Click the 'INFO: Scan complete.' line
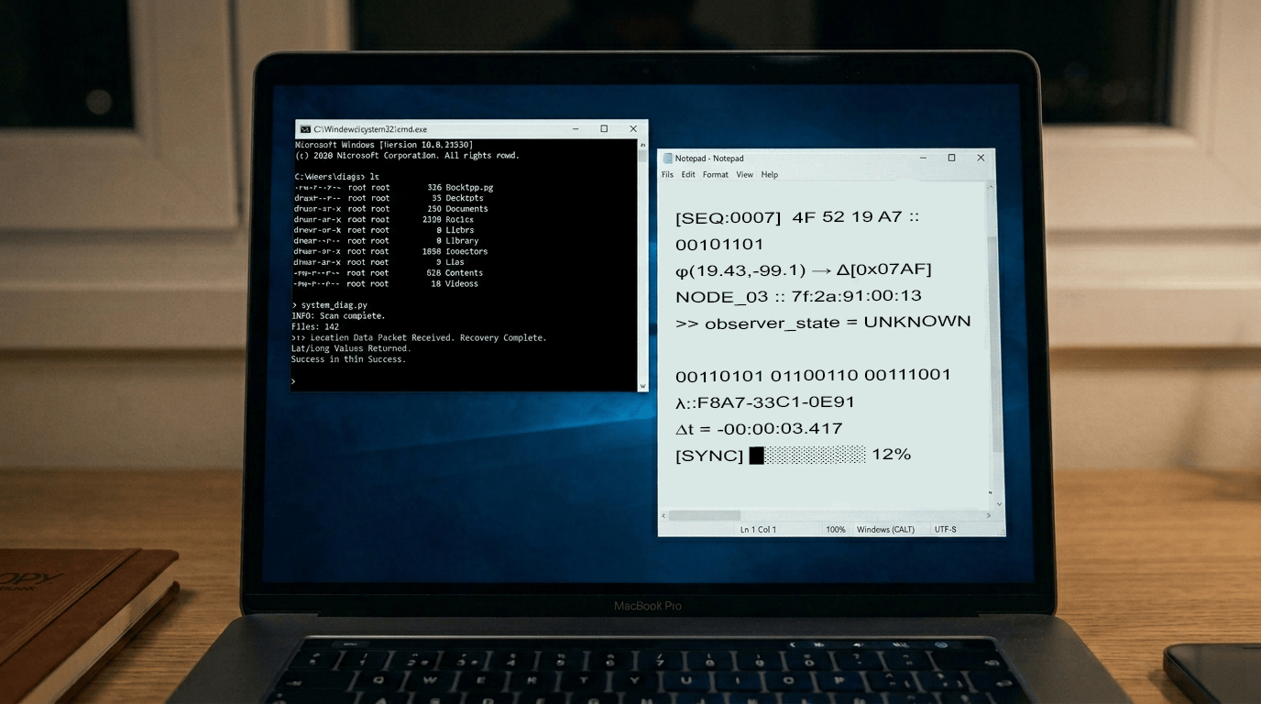Image resolution: width=1261 pixels, height=704 pixels. click(x=338, y=316)
